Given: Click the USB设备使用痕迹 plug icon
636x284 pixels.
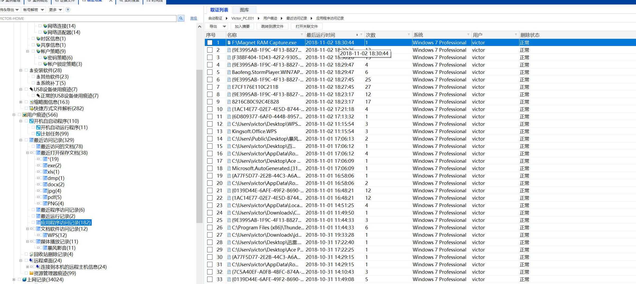Looking at the screenshot, I should coord(31,89).
